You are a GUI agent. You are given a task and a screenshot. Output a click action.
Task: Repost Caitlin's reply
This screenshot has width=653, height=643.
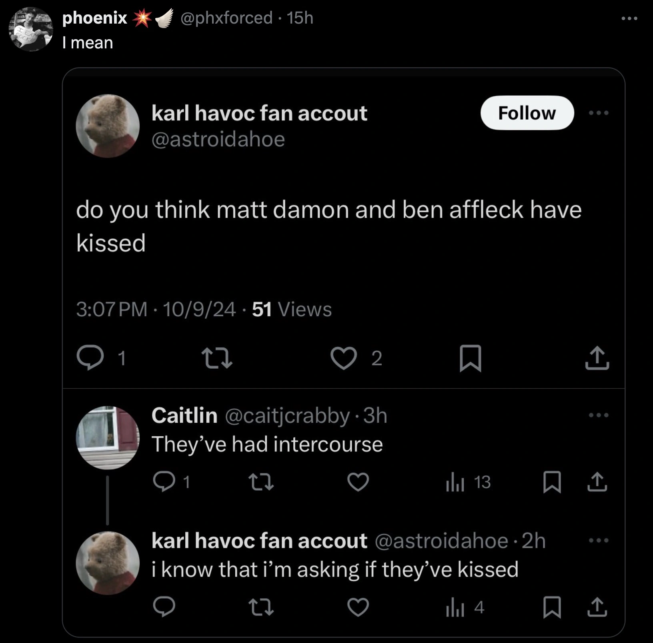(x=261, y=481)
